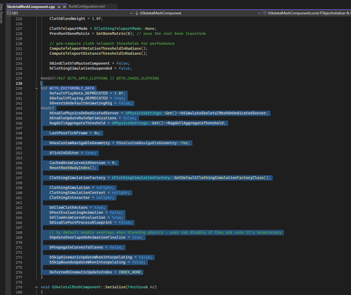Click line number 238 in the gutter
351x295 pixels.
tap(19, 83)
